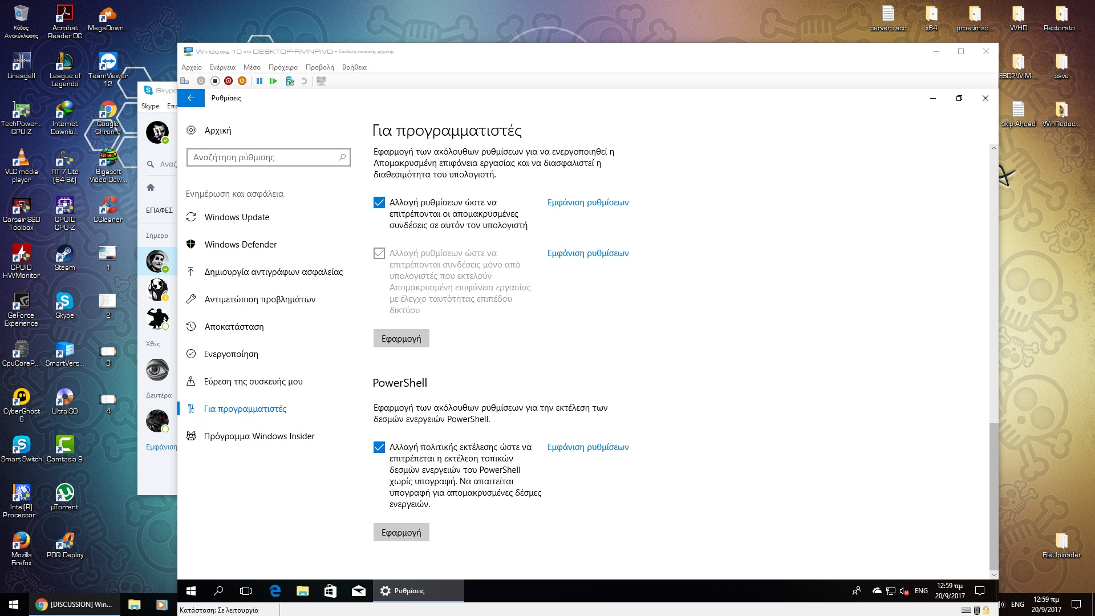Click first Εφαρμογή button under remote desktop
The height and width of the screenshot is (616, 1095).
401,338
